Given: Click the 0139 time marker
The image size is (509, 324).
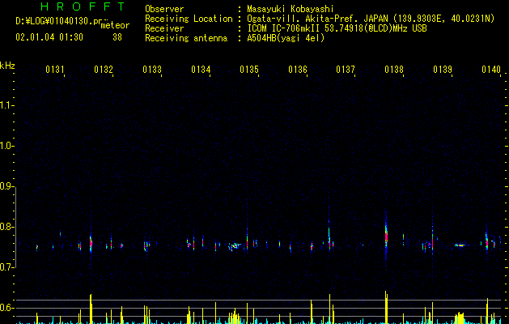Looking at the screenshot, I should click(x=443, y=70).
